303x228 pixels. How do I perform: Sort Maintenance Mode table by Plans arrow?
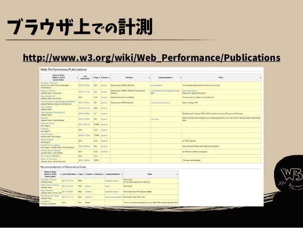point(177,175)
